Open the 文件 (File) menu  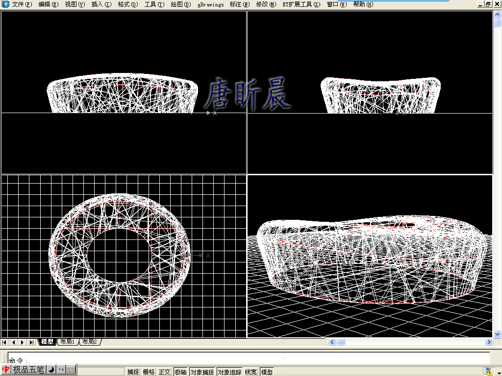click(22, 4)
